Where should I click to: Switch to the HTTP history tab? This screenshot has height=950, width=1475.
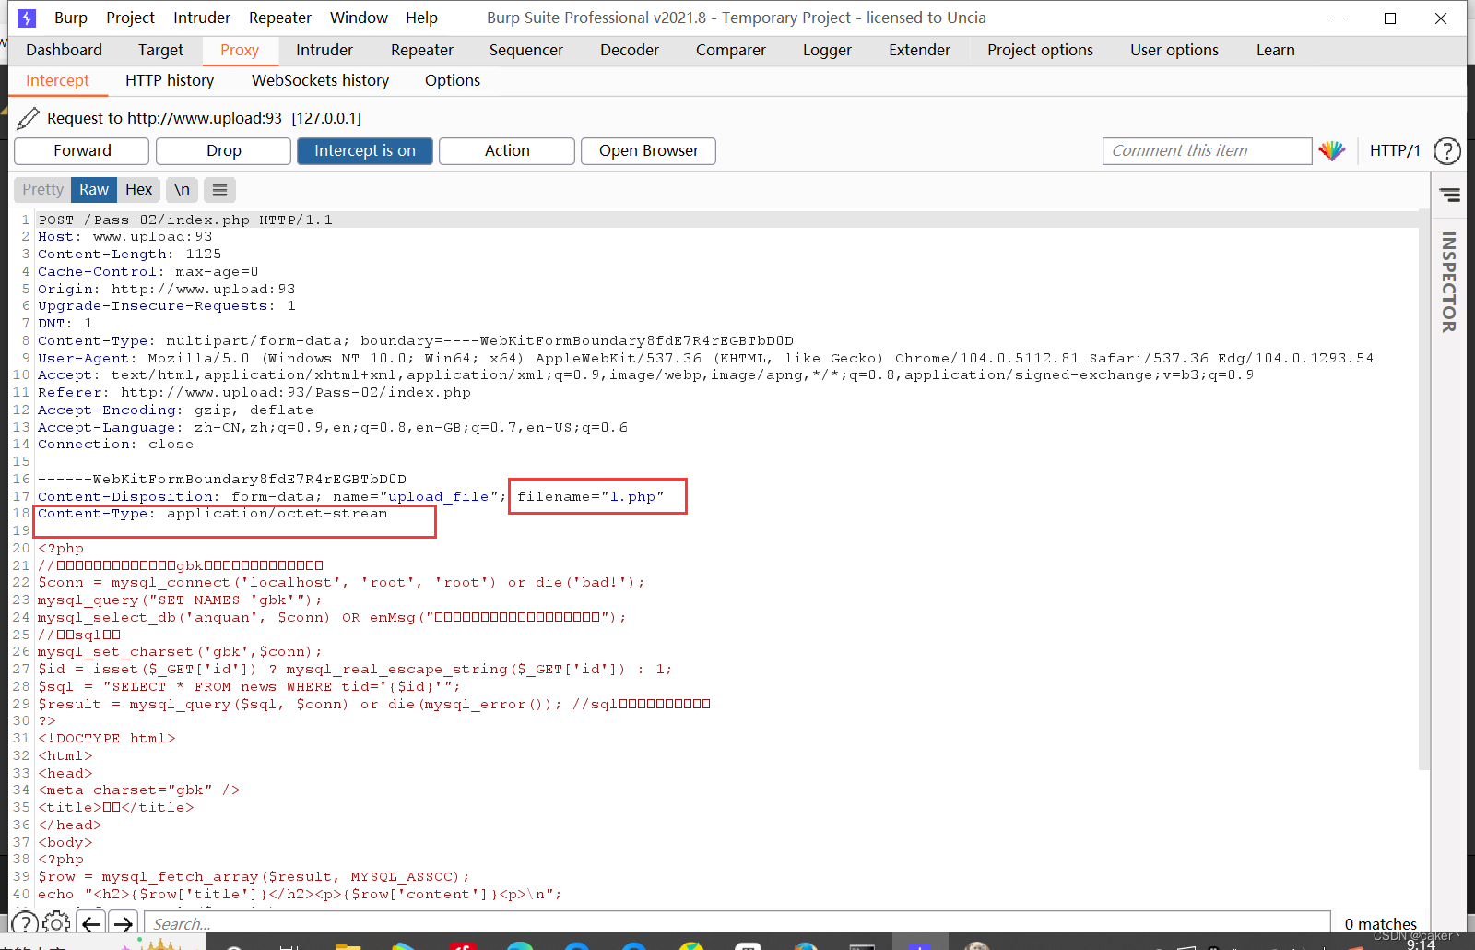click(x=169, y=80)
